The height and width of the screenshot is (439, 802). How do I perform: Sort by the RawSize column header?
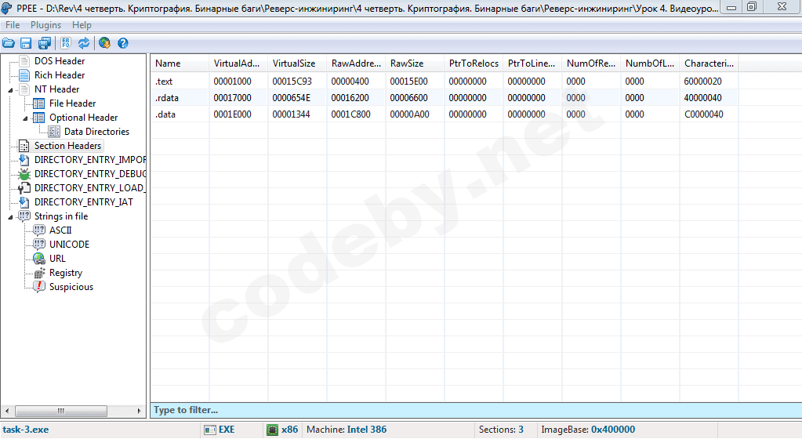(415, 63)
